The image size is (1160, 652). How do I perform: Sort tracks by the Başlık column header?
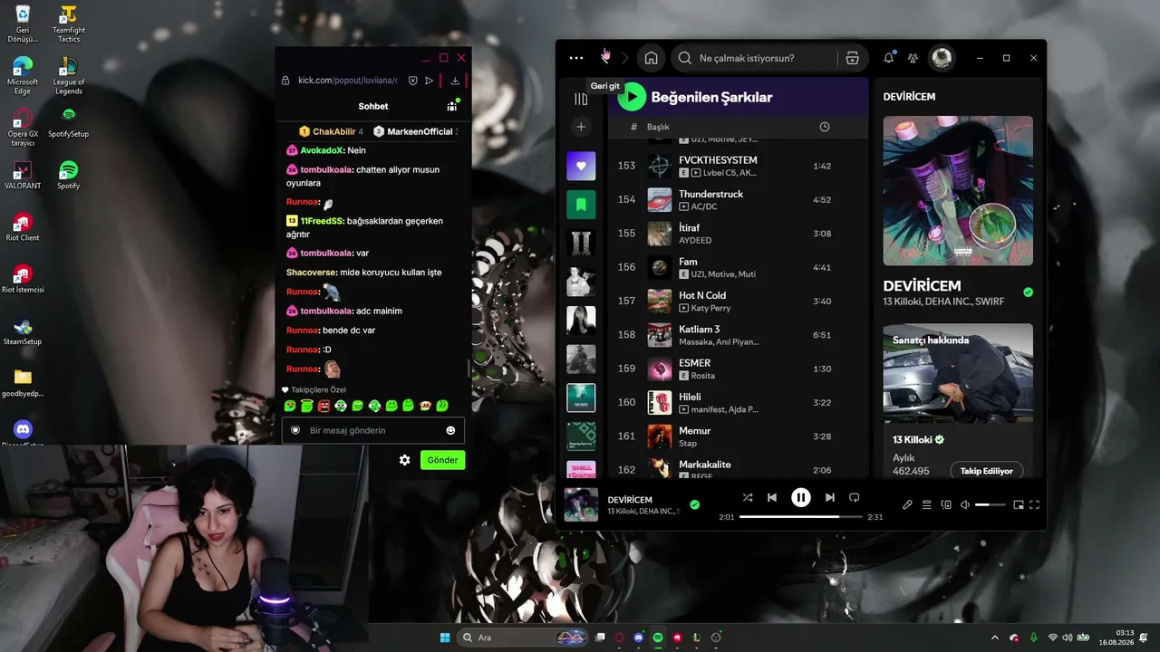click(658, 127)
